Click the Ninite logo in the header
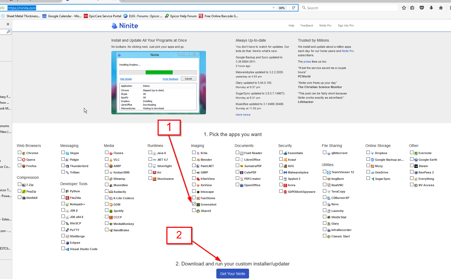The image size is (451, 279). click(125, 26)
